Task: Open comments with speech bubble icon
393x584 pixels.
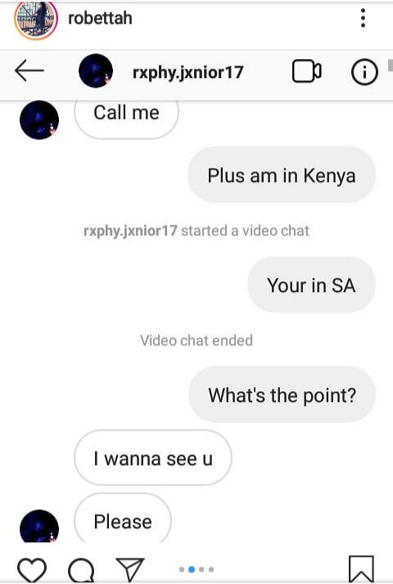Action: click(81, 570)
